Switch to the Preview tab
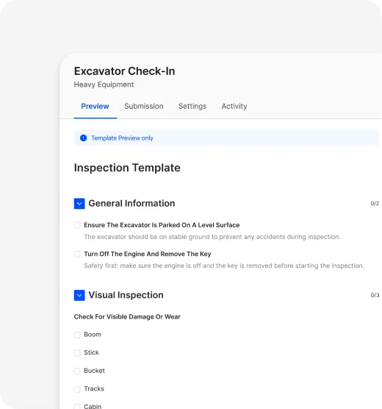382x409 pixels. pos(95,106)
